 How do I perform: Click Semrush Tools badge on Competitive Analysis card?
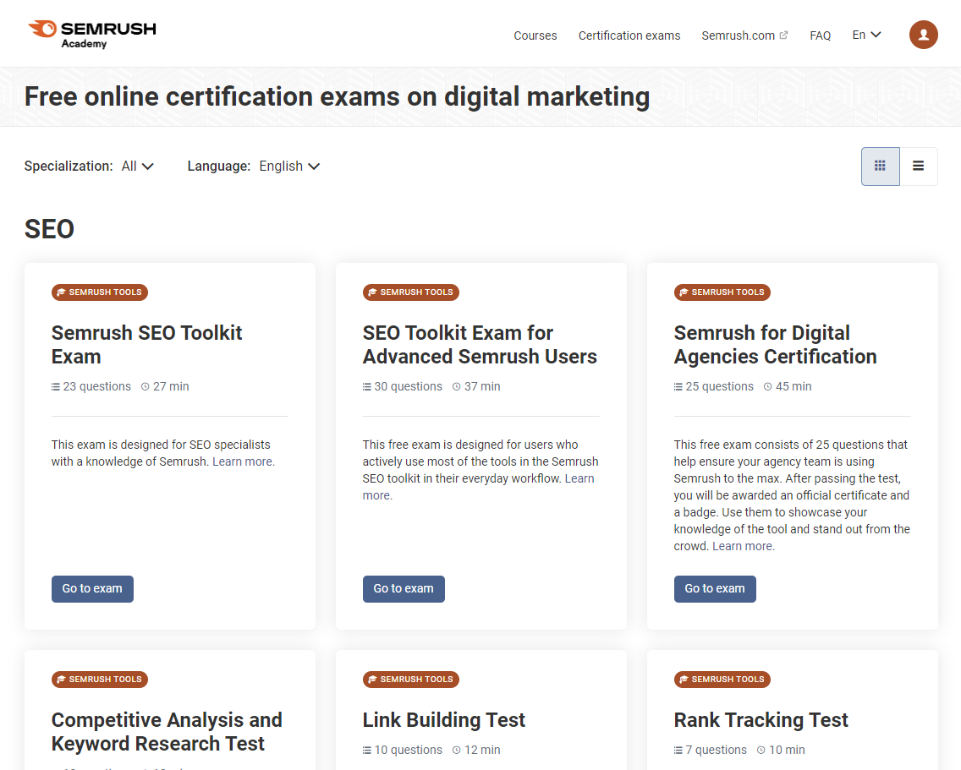coord(99,680)
